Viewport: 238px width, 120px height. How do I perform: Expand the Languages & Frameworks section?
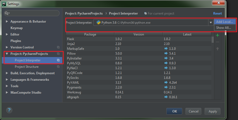(7, 79)
